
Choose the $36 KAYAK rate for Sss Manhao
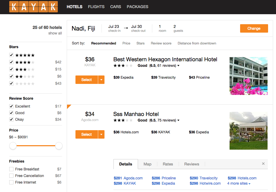[x=160, y=132]
